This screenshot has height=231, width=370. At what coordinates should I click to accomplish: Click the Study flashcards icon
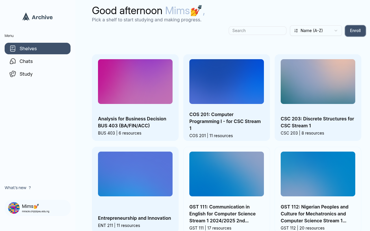click(x=13, y=74)
